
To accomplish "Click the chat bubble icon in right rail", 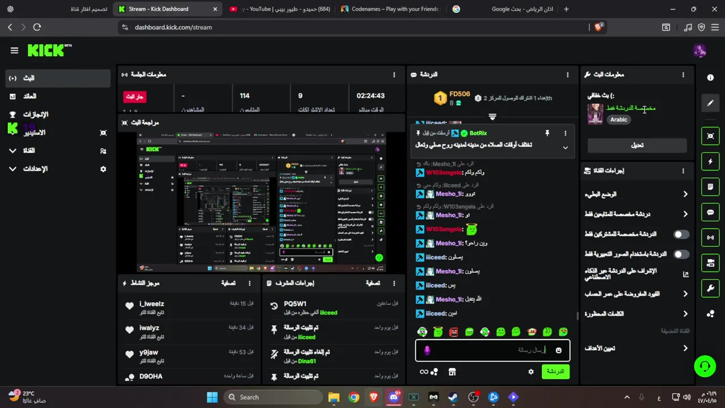I will click(710, 212).
